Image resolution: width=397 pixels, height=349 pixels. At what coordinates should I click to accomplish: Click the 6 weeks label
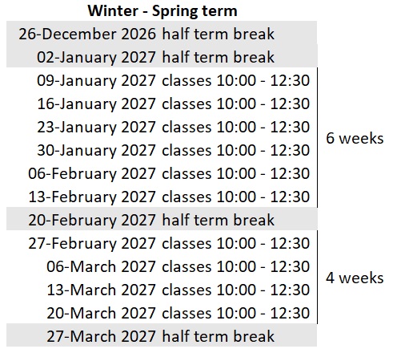click(355, 138)
